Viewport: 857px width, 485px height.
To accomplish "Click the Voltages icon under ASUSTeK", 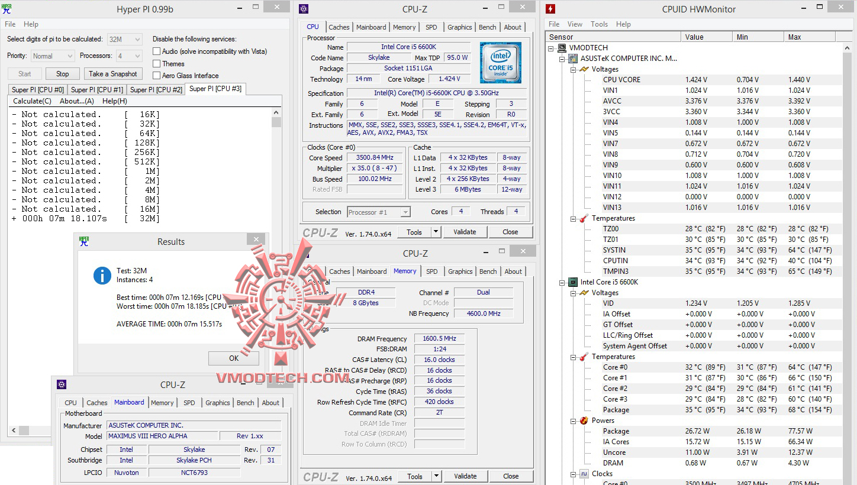I will pyautogui.click(x=584, y=69).
